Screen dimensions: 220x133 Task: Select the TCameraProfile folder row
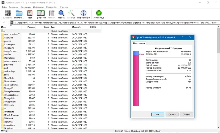51,85
